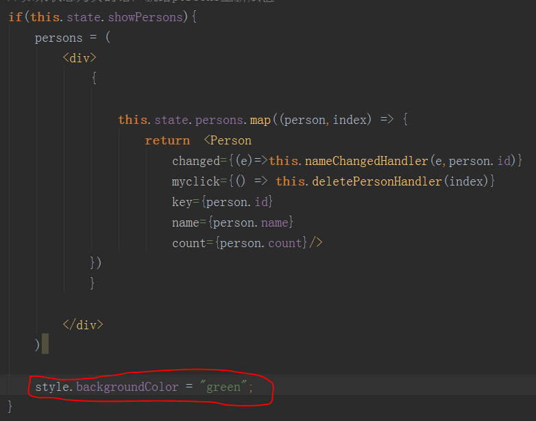Click the index parameter in the arrow function
The width and height of the screenshot is (536, 421).
coord(350,120)
